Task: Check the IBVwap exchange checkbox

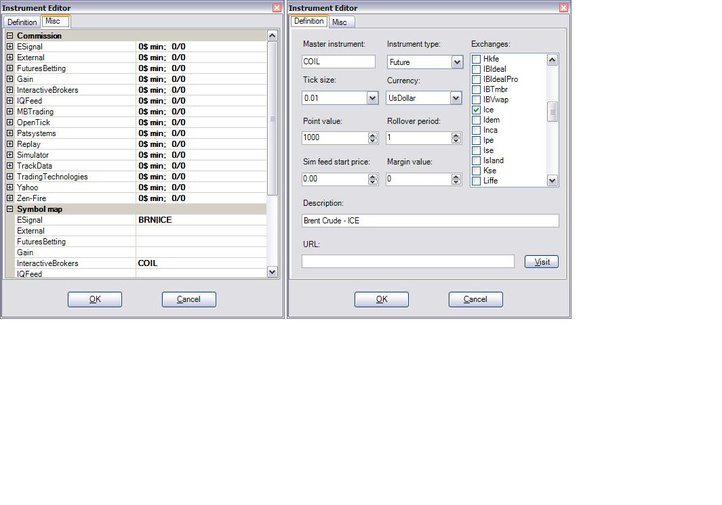Action: pyautogui.click(x=477, y=100)
